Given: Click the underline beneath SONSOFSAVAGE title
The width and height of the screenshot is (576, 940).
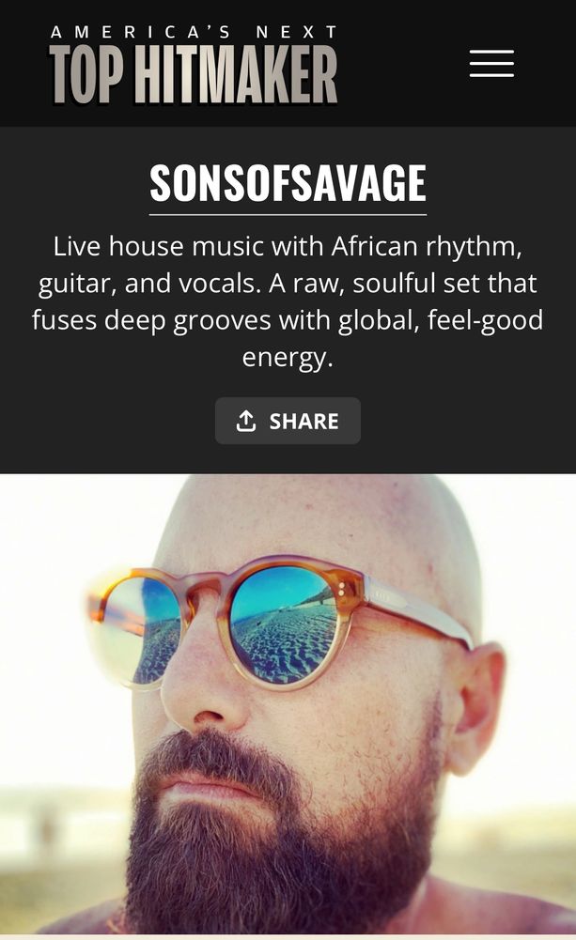Looking at the screenshot, I should pyautogui.click(x=288, y=214).
